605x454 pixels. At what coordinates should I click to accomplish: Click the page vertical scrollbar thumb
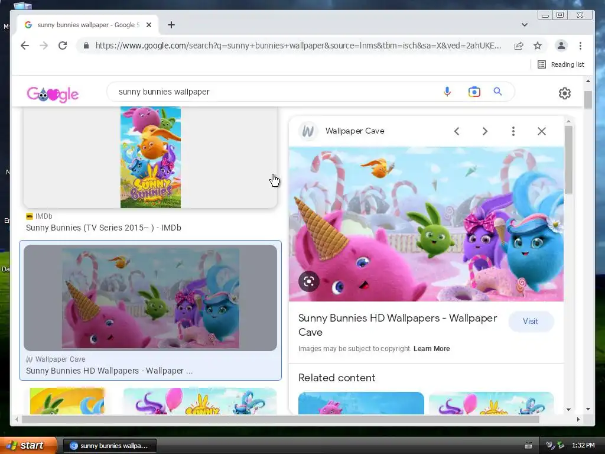coord(588,100)
